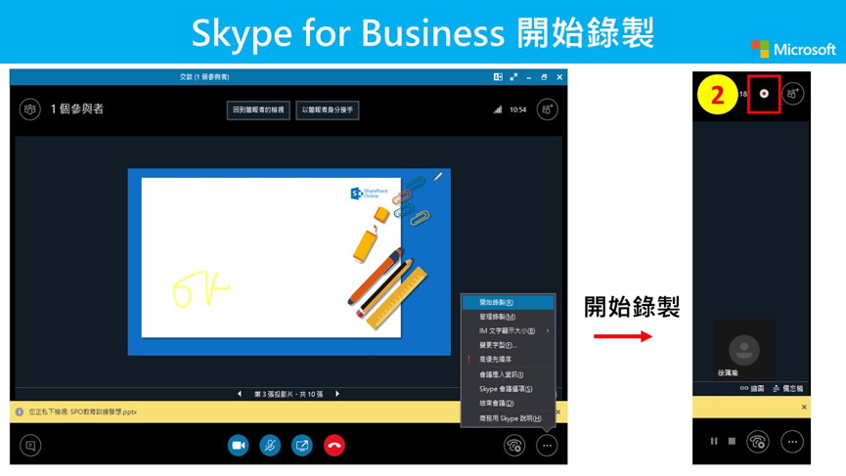Click the 回到簡報者的檢視 button
Viewport: 846px width, 476px height.
258,110
